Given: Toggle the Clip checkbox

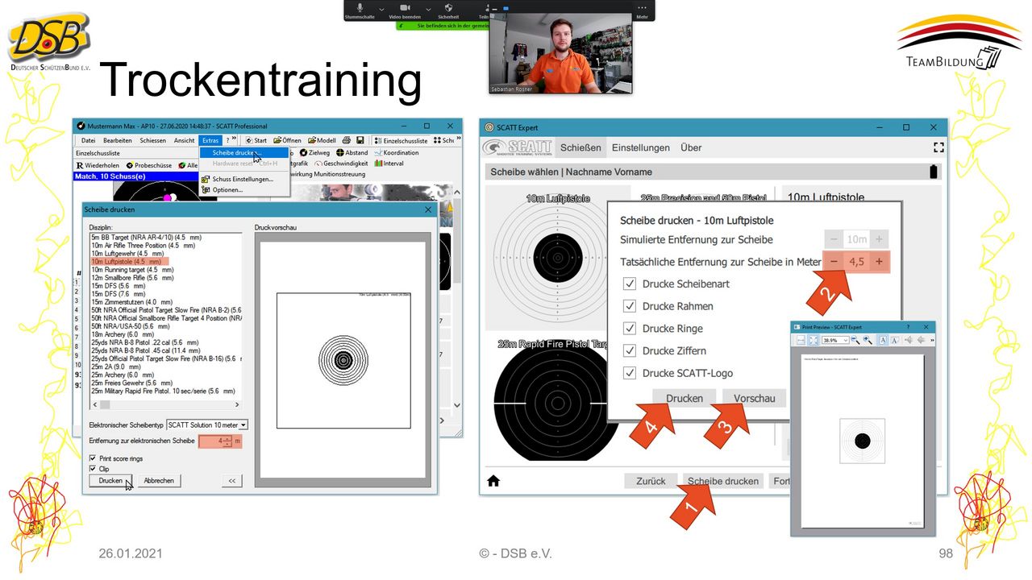Looking at the screenshot, I should [93, 468].
